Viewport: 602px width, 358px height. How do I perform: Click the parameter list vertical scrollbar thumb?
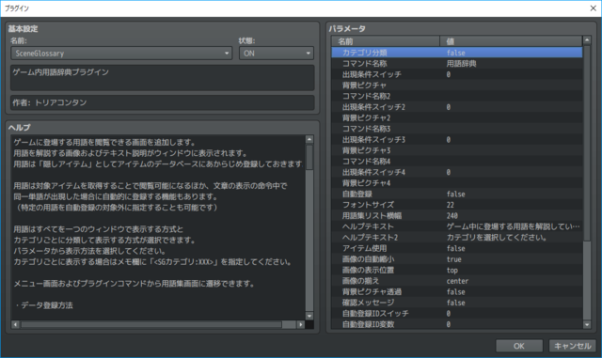tap(587, 142)
